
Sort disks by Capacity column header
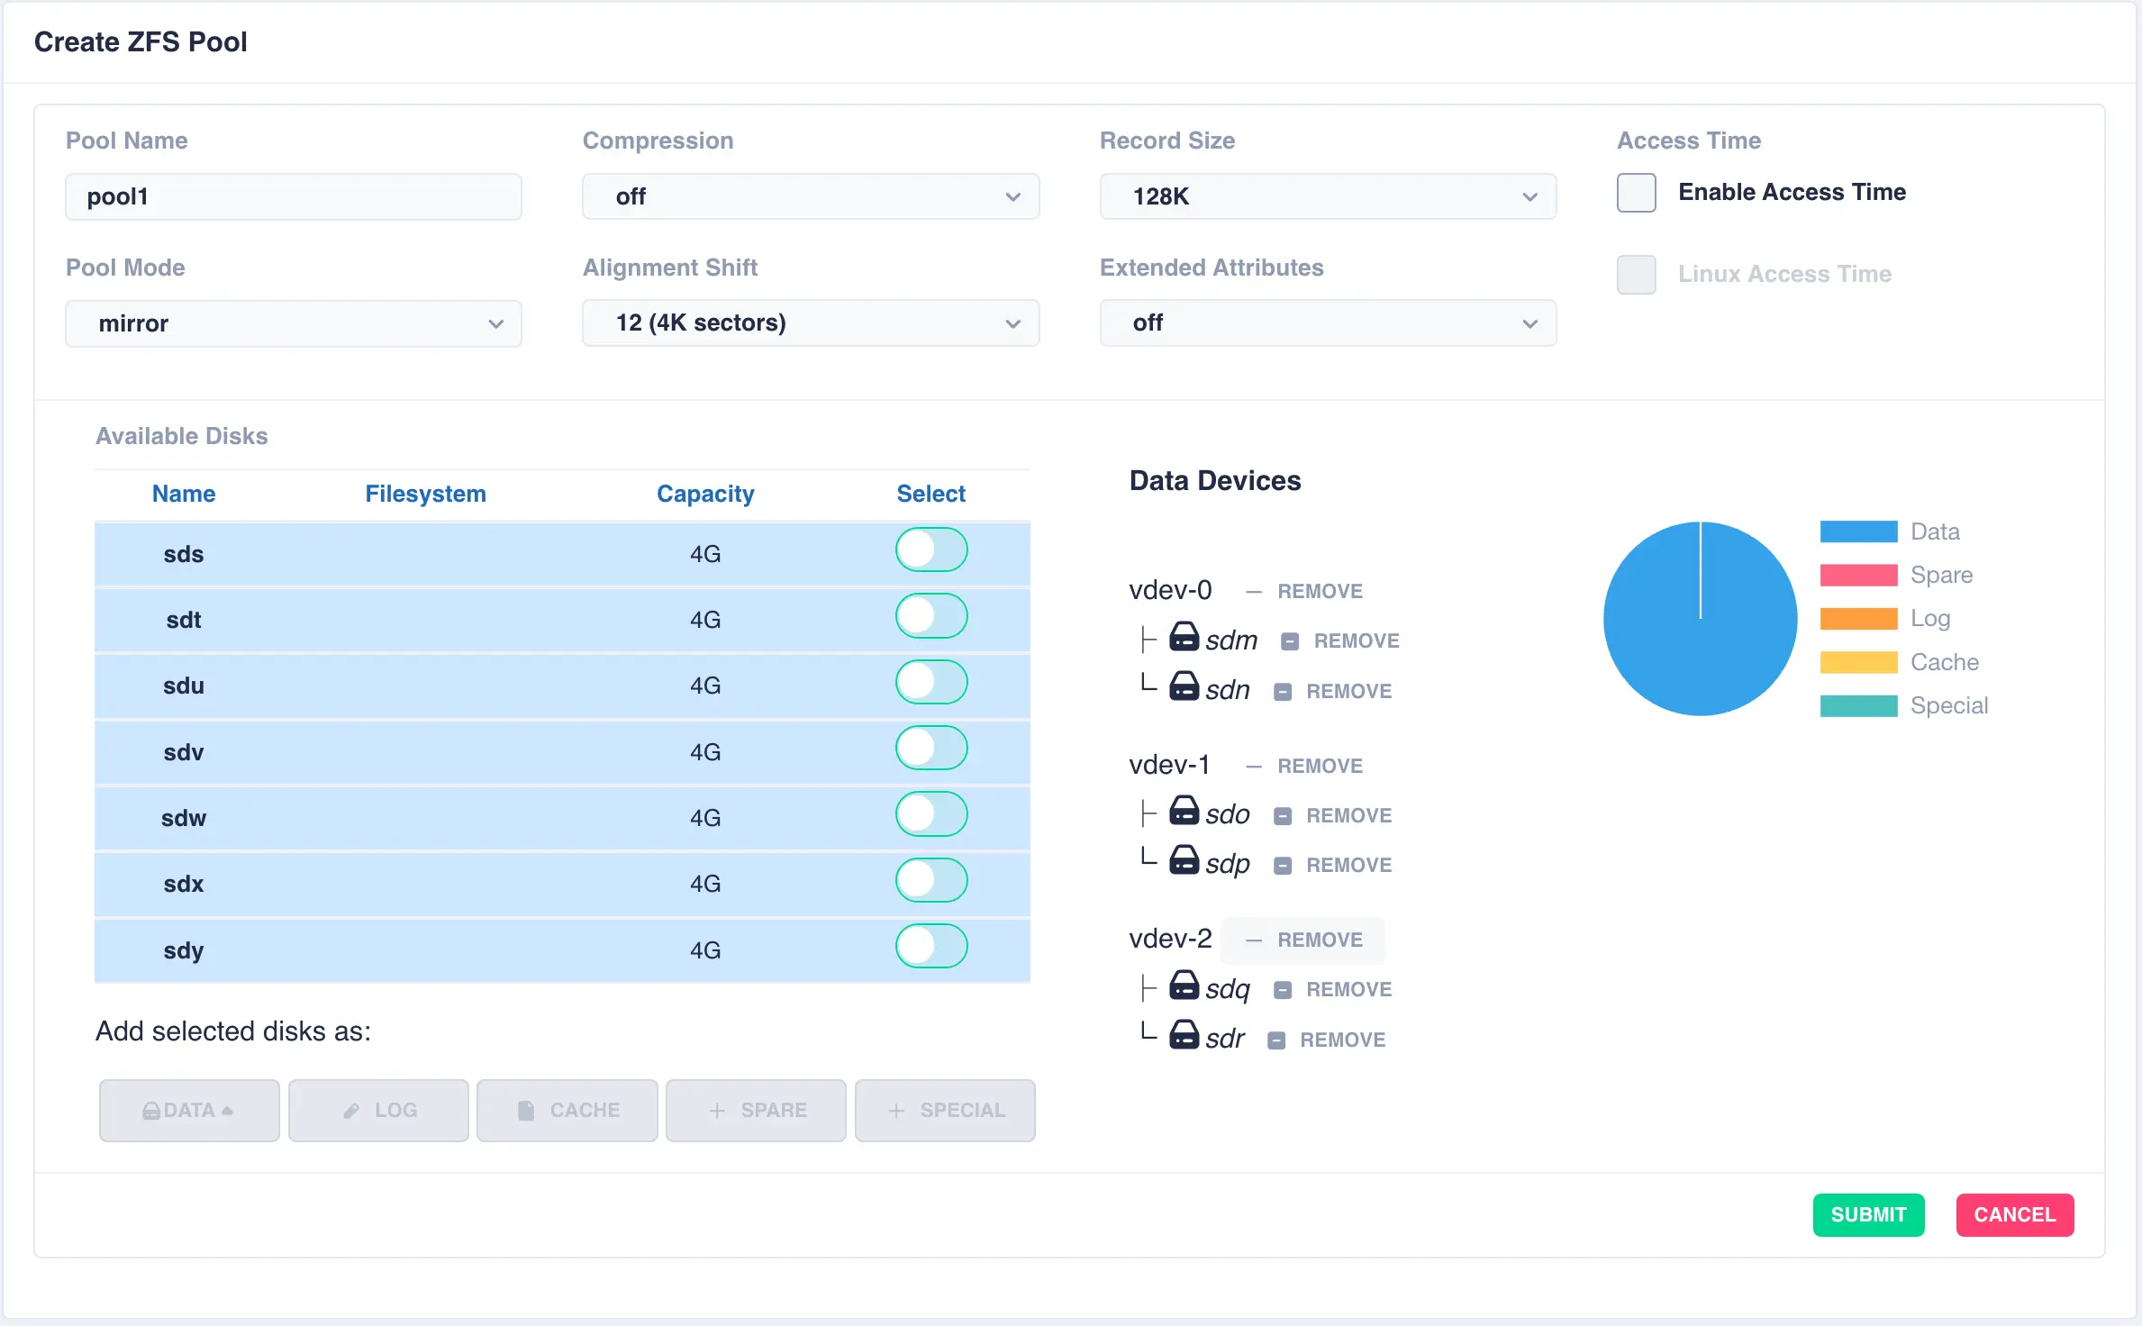click(704, 494)
